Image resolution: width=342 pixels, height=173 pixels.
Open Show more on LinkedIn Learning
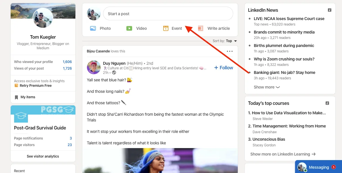click(x=283, y=154)
